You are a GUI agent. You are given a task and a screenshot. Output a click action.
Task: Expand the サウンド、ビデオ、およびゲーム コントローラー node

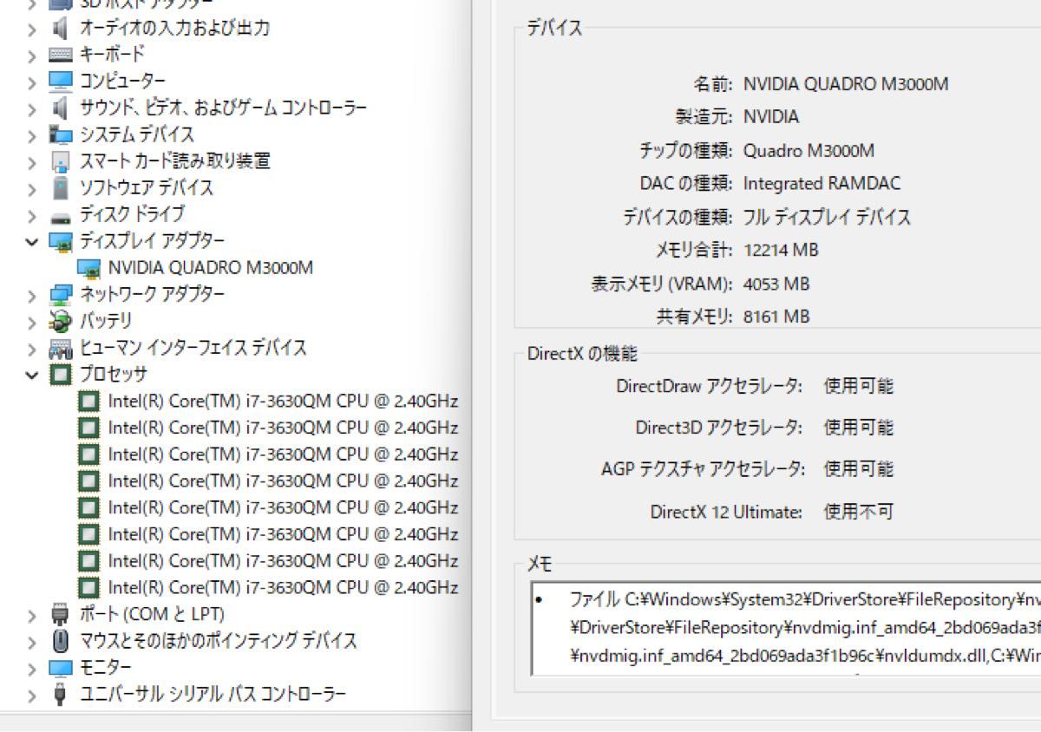(x=32, y=109)
